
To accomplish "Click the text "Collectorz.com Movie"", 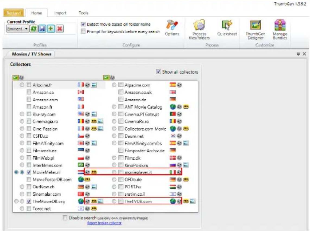I will tap(145, 129).
